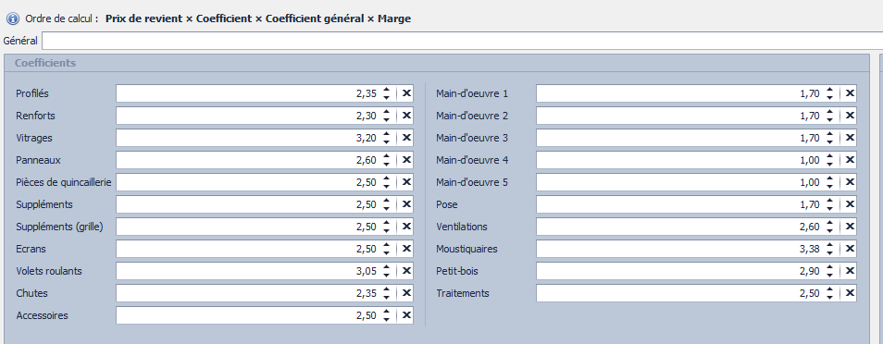Click the Coefficients group header
This screenshot has height=344, width=883.
437,63
